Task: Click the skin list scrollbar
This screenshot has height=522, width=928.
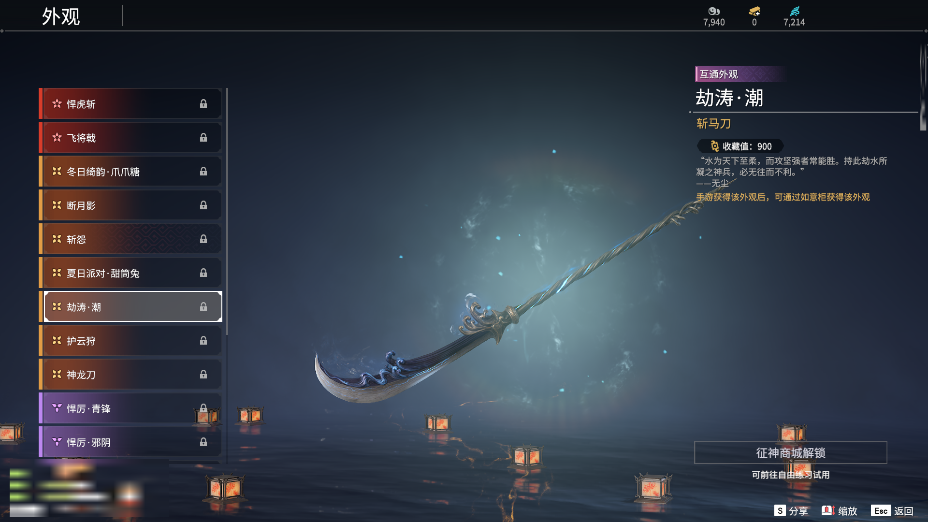Action: 227,212
